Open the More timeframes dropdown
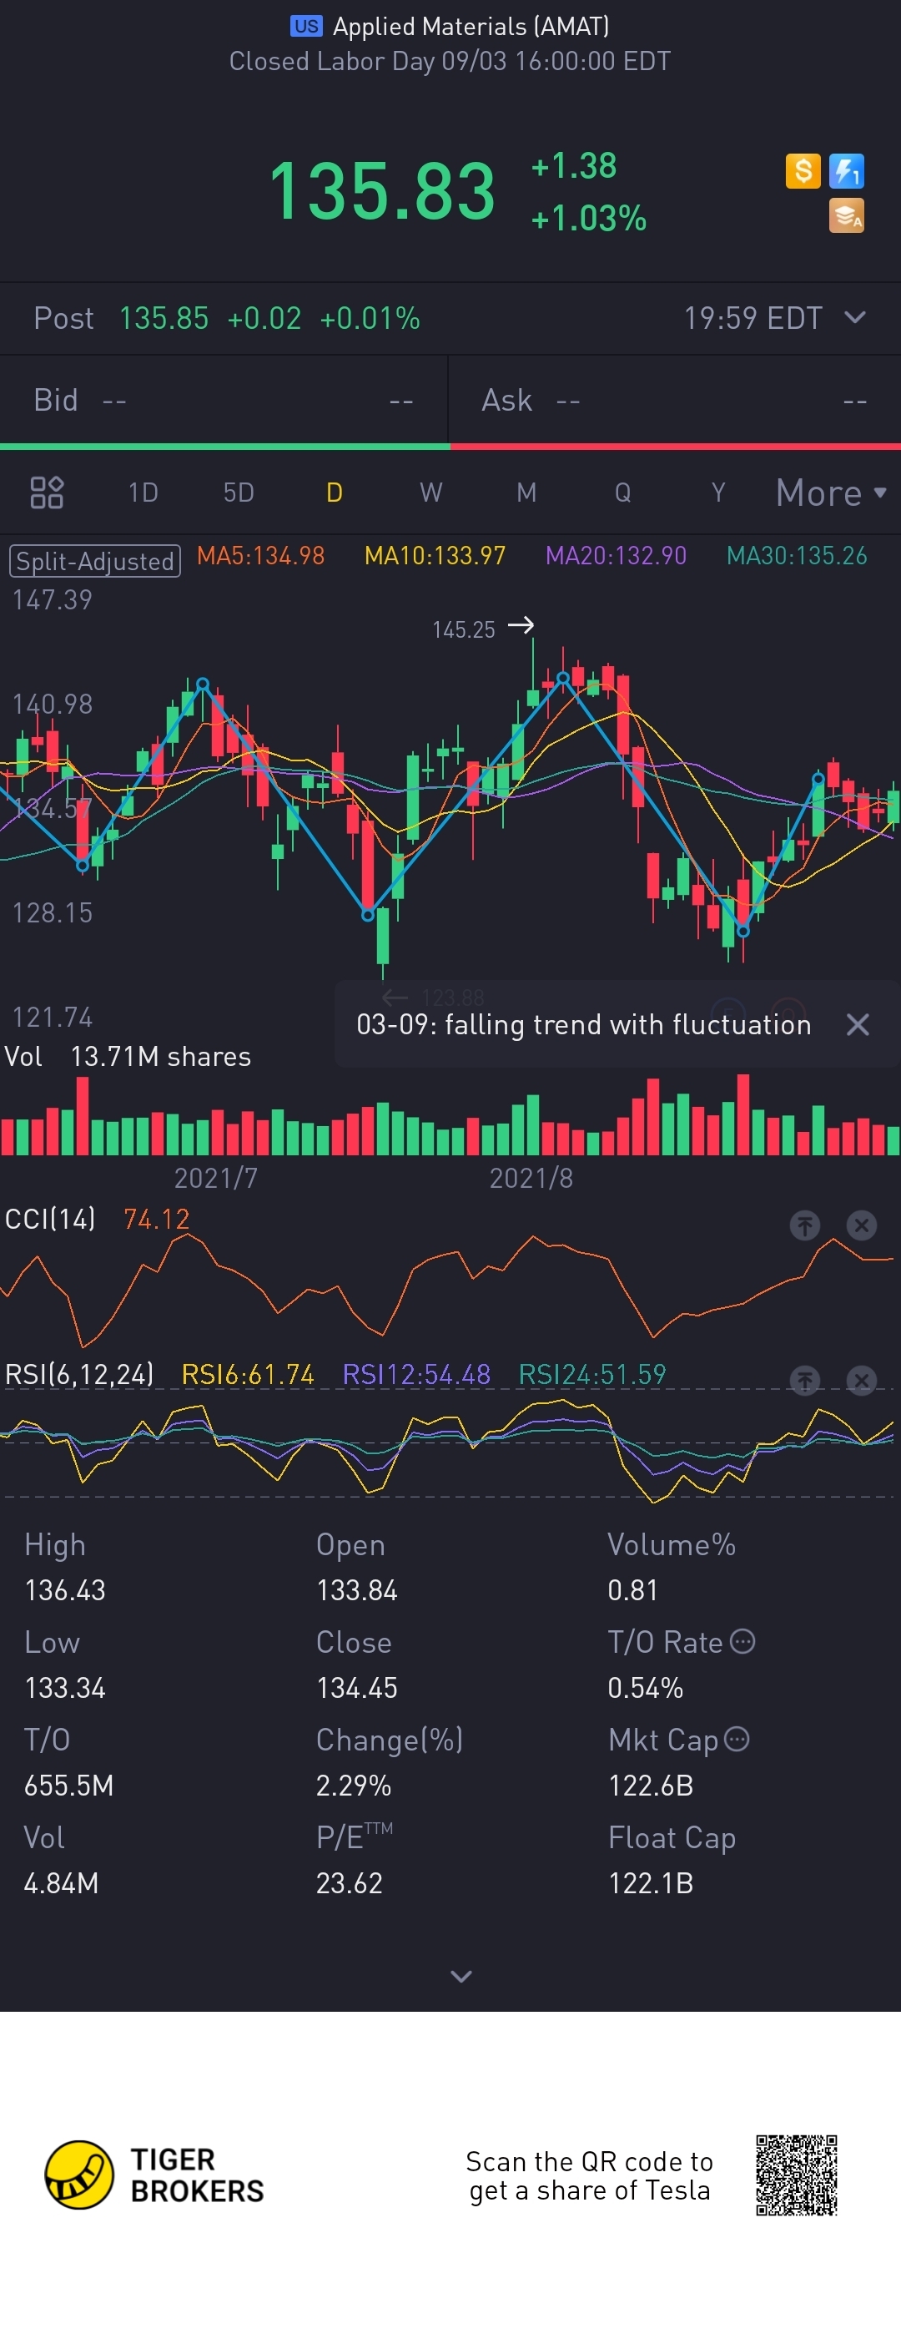 [830, 493]
